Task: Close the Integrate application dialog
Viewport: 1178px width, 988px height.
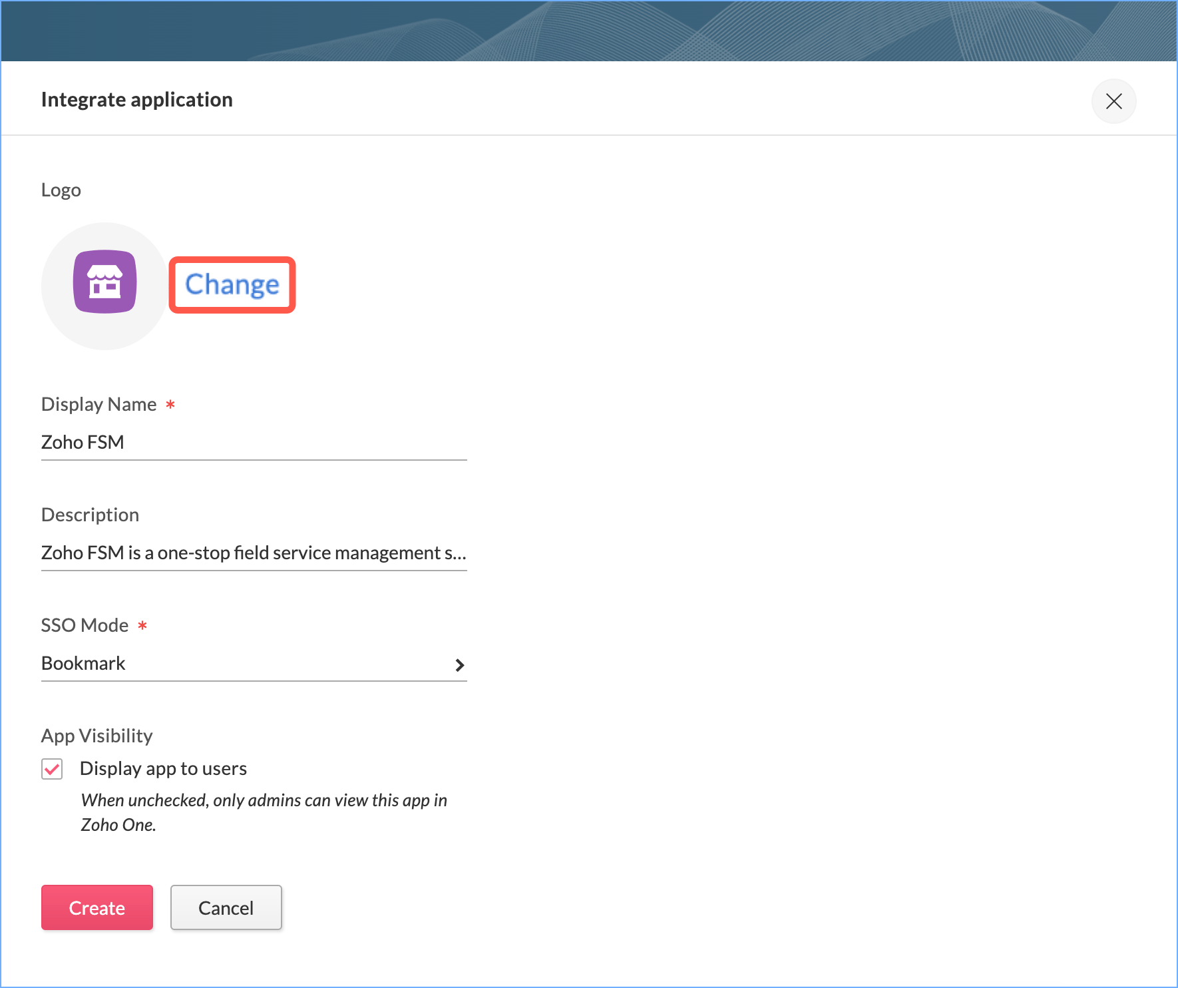Action: click(x=1113, y=101)
